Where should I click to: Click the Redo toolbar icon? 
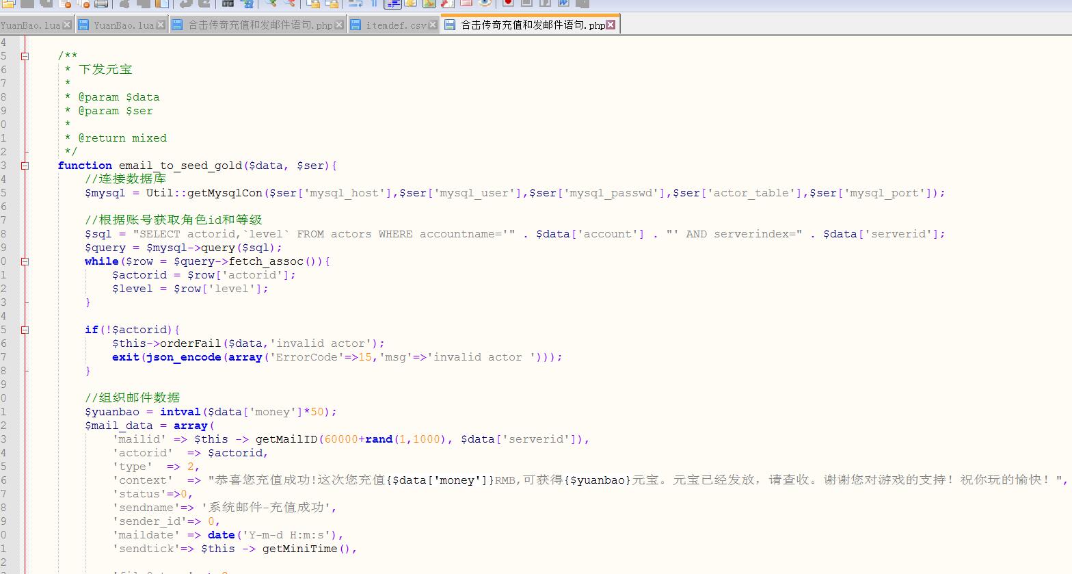click(x=204, y=3)
